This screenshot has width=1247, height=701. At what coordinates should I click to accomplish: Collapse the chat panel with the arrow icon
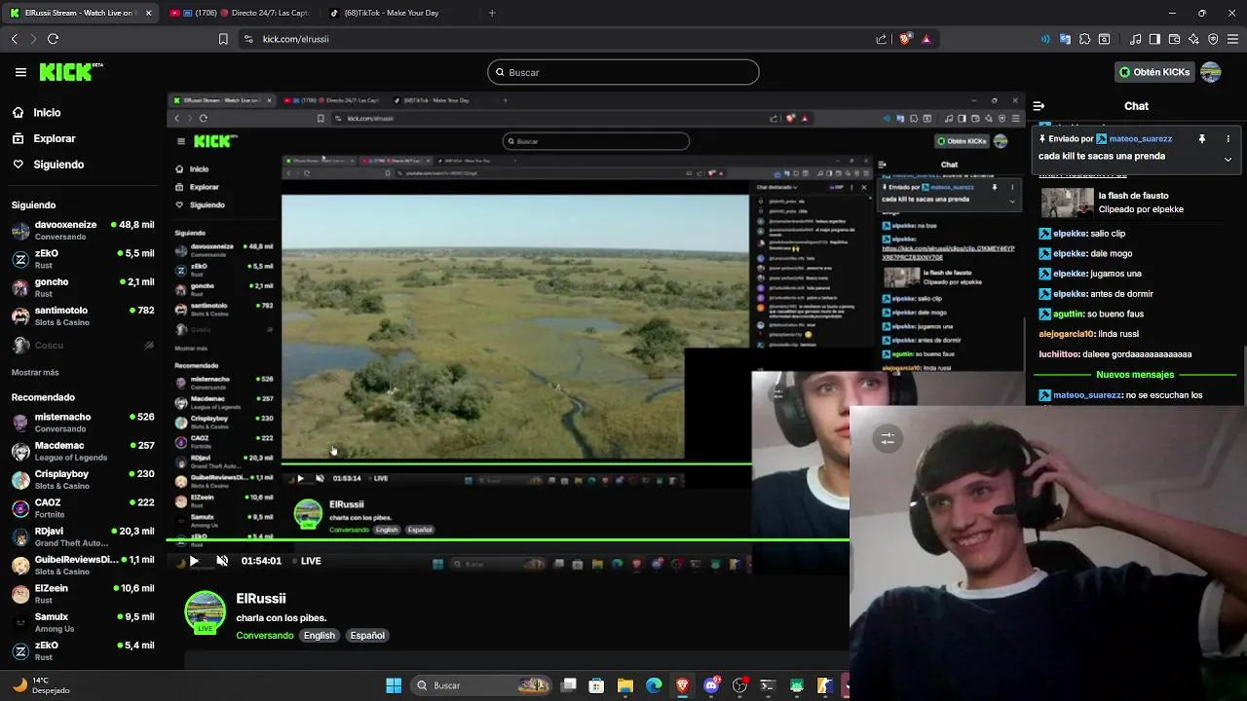point(1039,106)
